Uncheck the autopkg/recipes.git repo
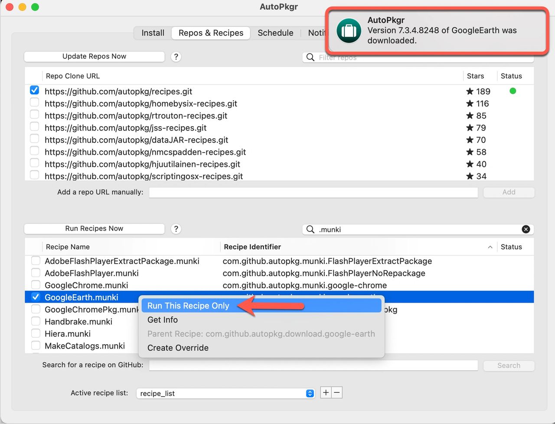 tap(34, 90)
